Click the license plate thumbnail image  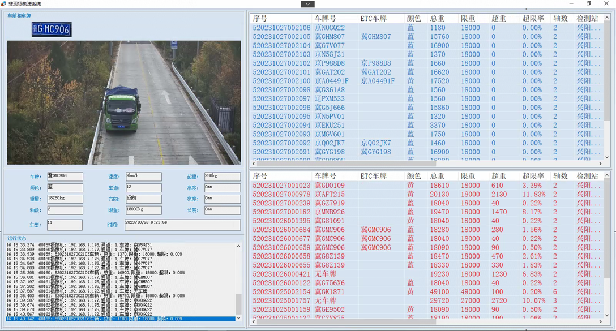(52, 29)
